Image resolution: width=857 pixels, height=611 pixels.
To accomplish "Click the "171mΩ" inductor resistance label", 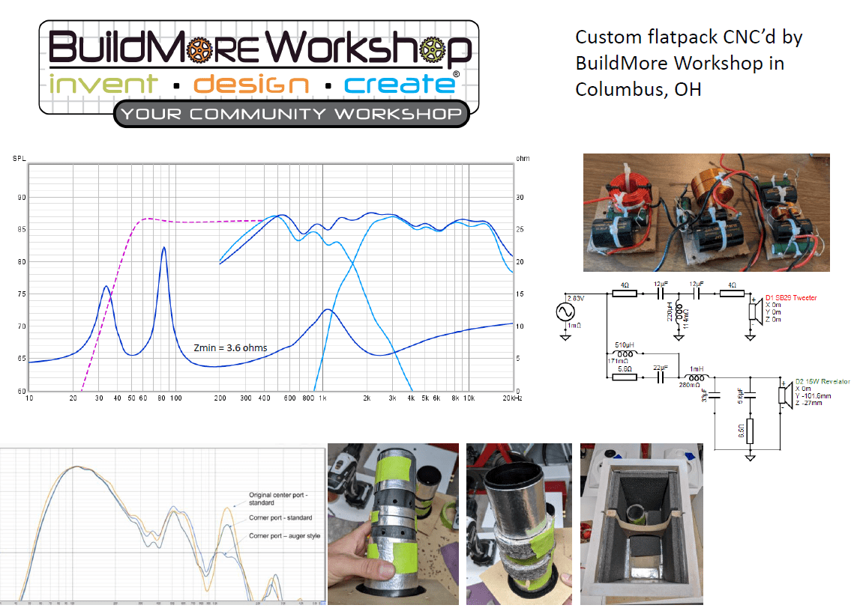I will 618,361.
